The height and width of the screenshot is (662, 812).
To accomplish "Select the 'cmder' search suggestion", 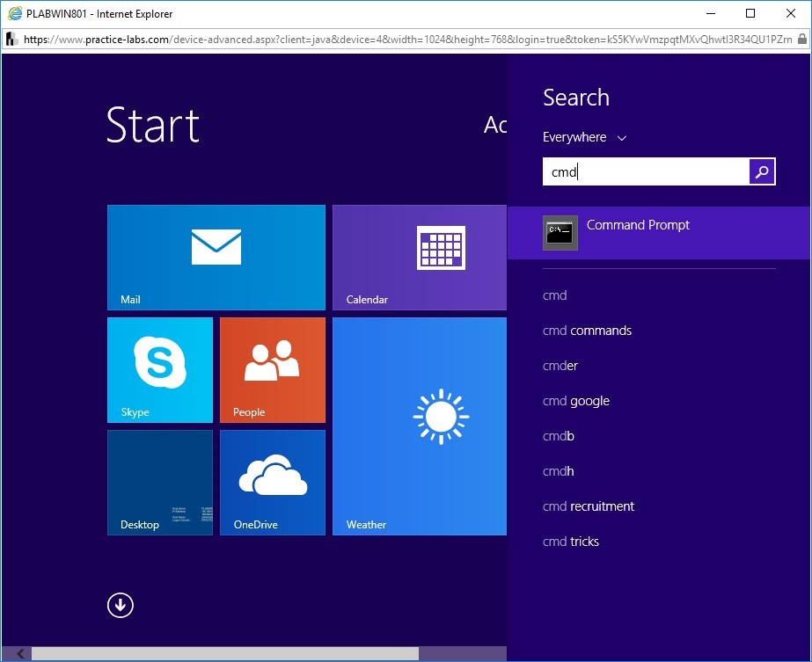I will point(560,366).
